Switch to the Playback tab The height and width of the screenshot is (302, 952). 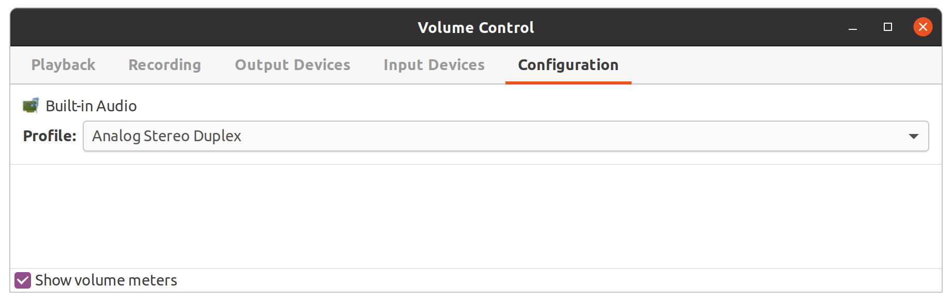64,65
